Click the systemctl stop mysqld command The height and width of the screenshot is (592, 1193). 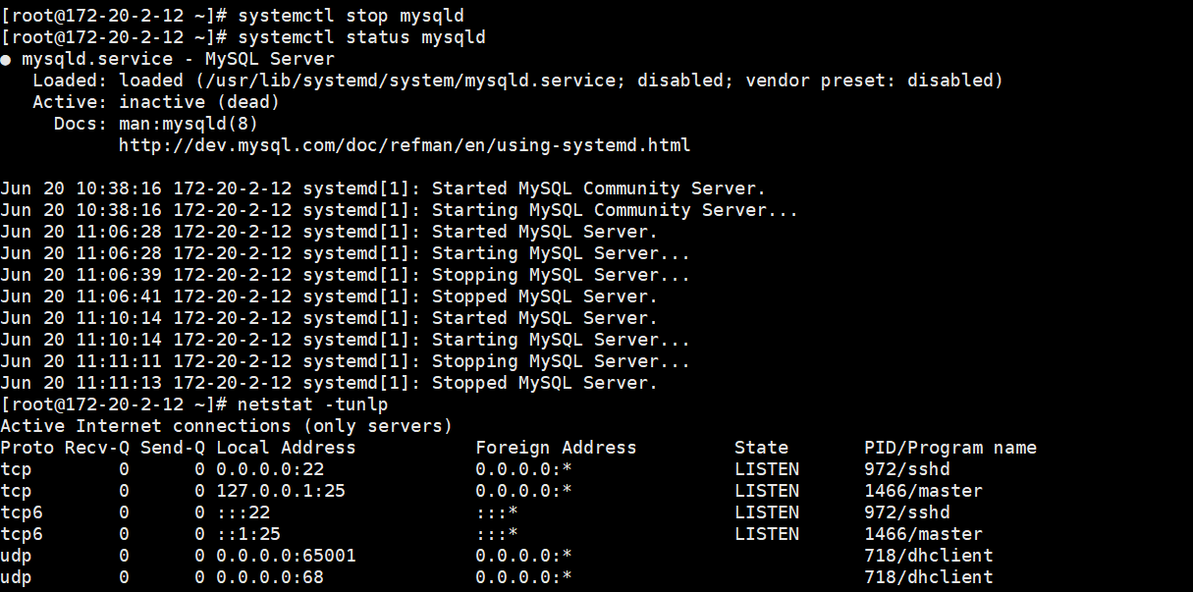(352, 16)
